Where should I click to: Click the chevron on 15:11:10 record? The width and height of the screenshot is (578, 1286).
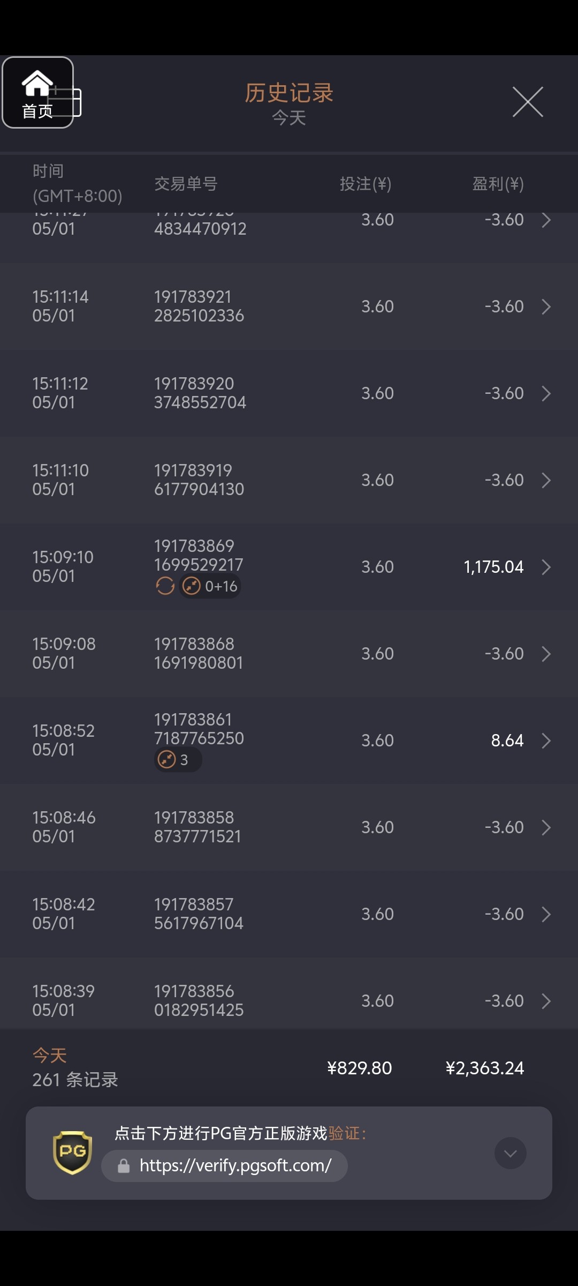pos(546,480)
